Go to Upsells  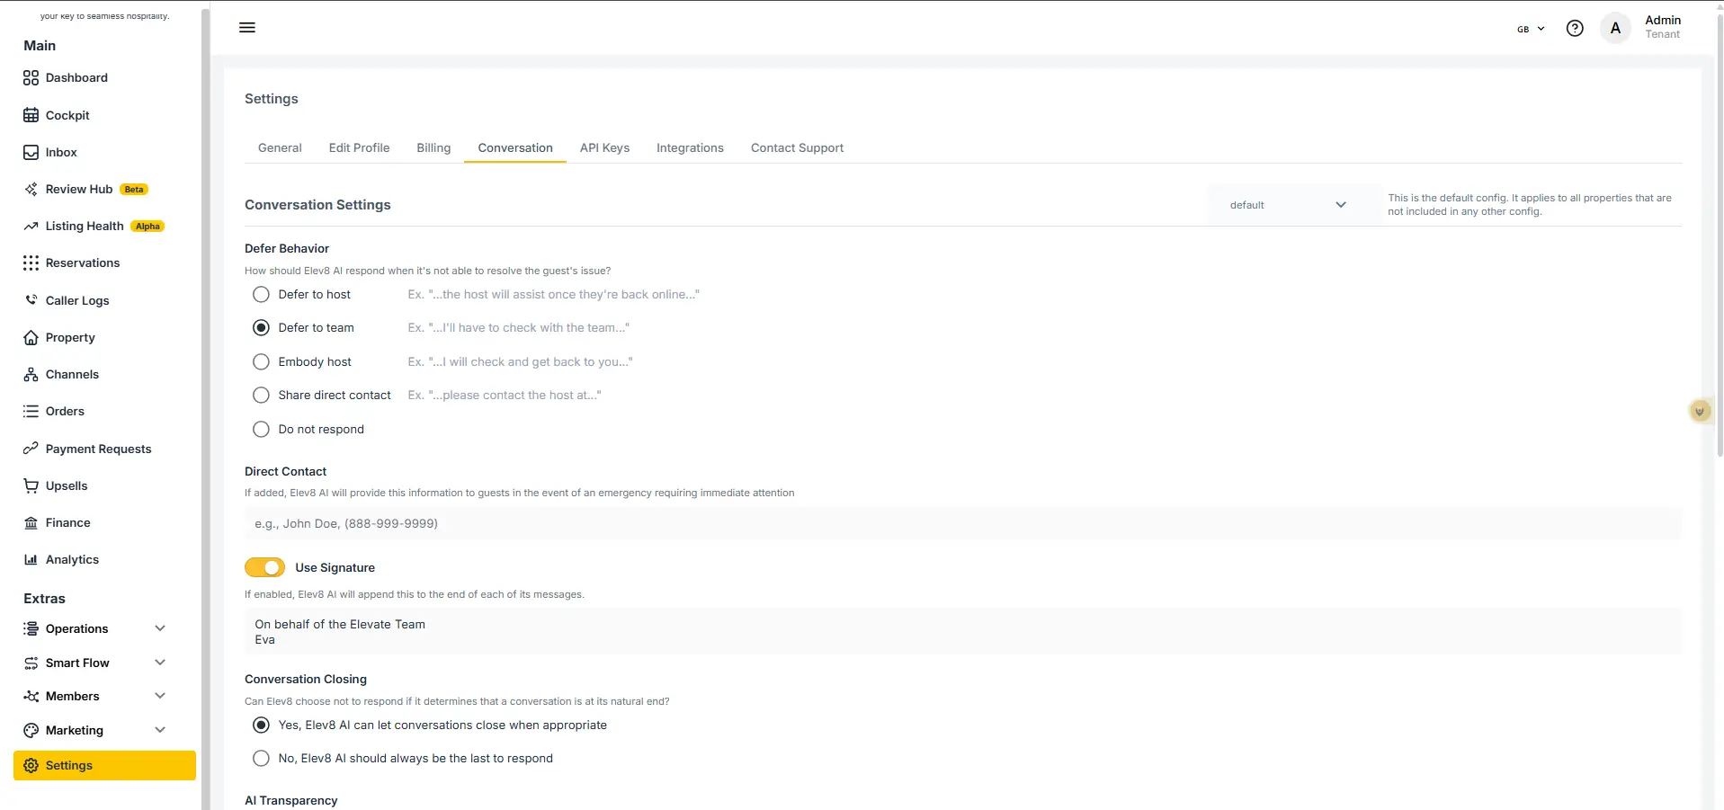click(55, 485)
